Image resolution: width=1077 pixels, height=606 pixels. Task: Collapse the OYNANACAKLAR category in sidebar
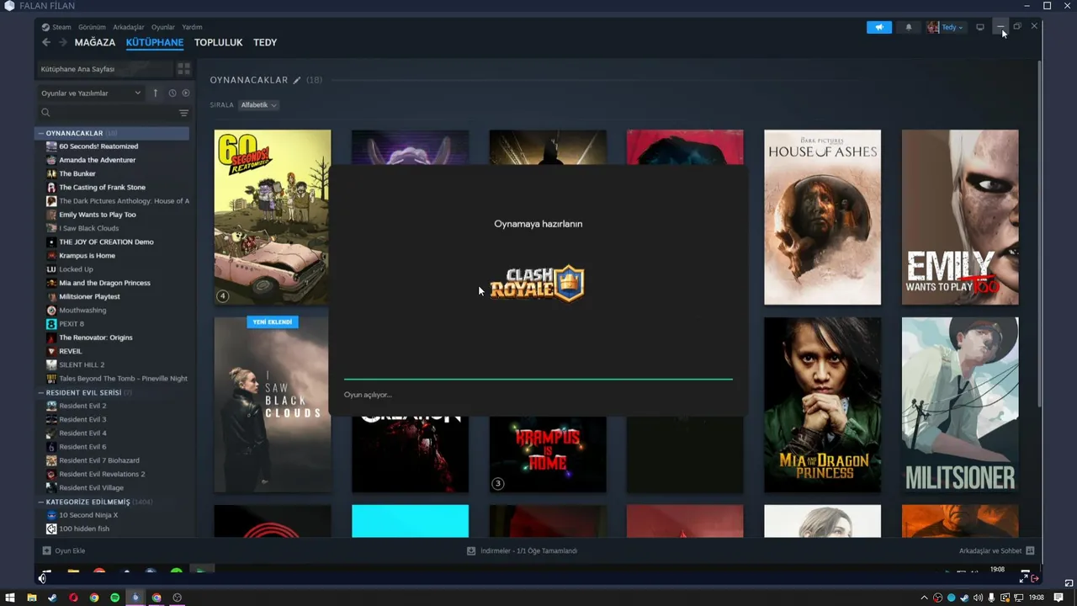(40, 133)
